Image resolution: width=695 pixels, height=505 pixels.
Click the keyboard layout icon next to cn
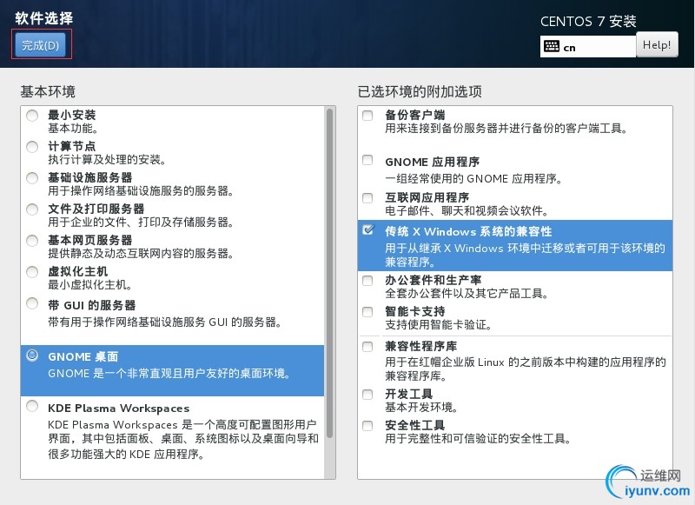pyautogui.click(x=552, y=46)
